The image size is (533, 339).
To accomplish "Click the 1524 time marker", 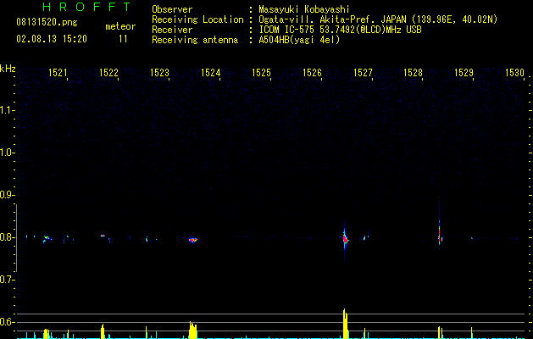I will coord(210,73).
